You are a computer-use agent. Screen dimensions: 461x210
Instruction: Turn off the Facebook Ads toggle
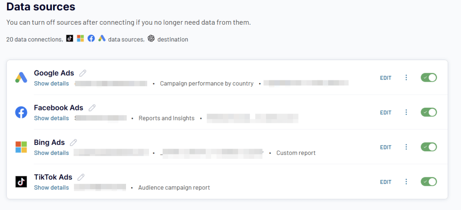429,112
